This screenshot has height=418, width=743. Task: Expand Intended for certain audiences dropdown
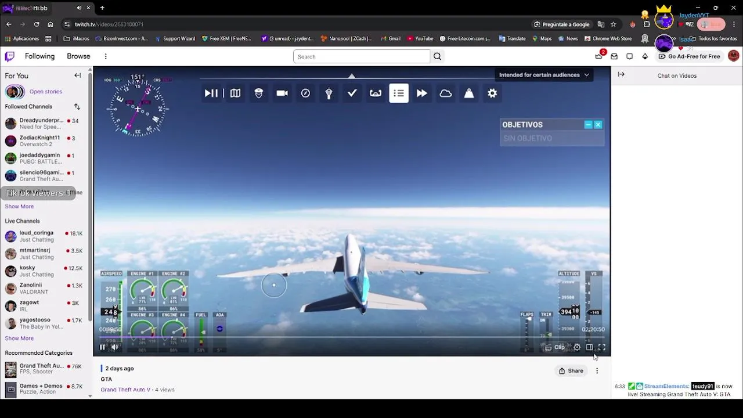coord(544,75)
